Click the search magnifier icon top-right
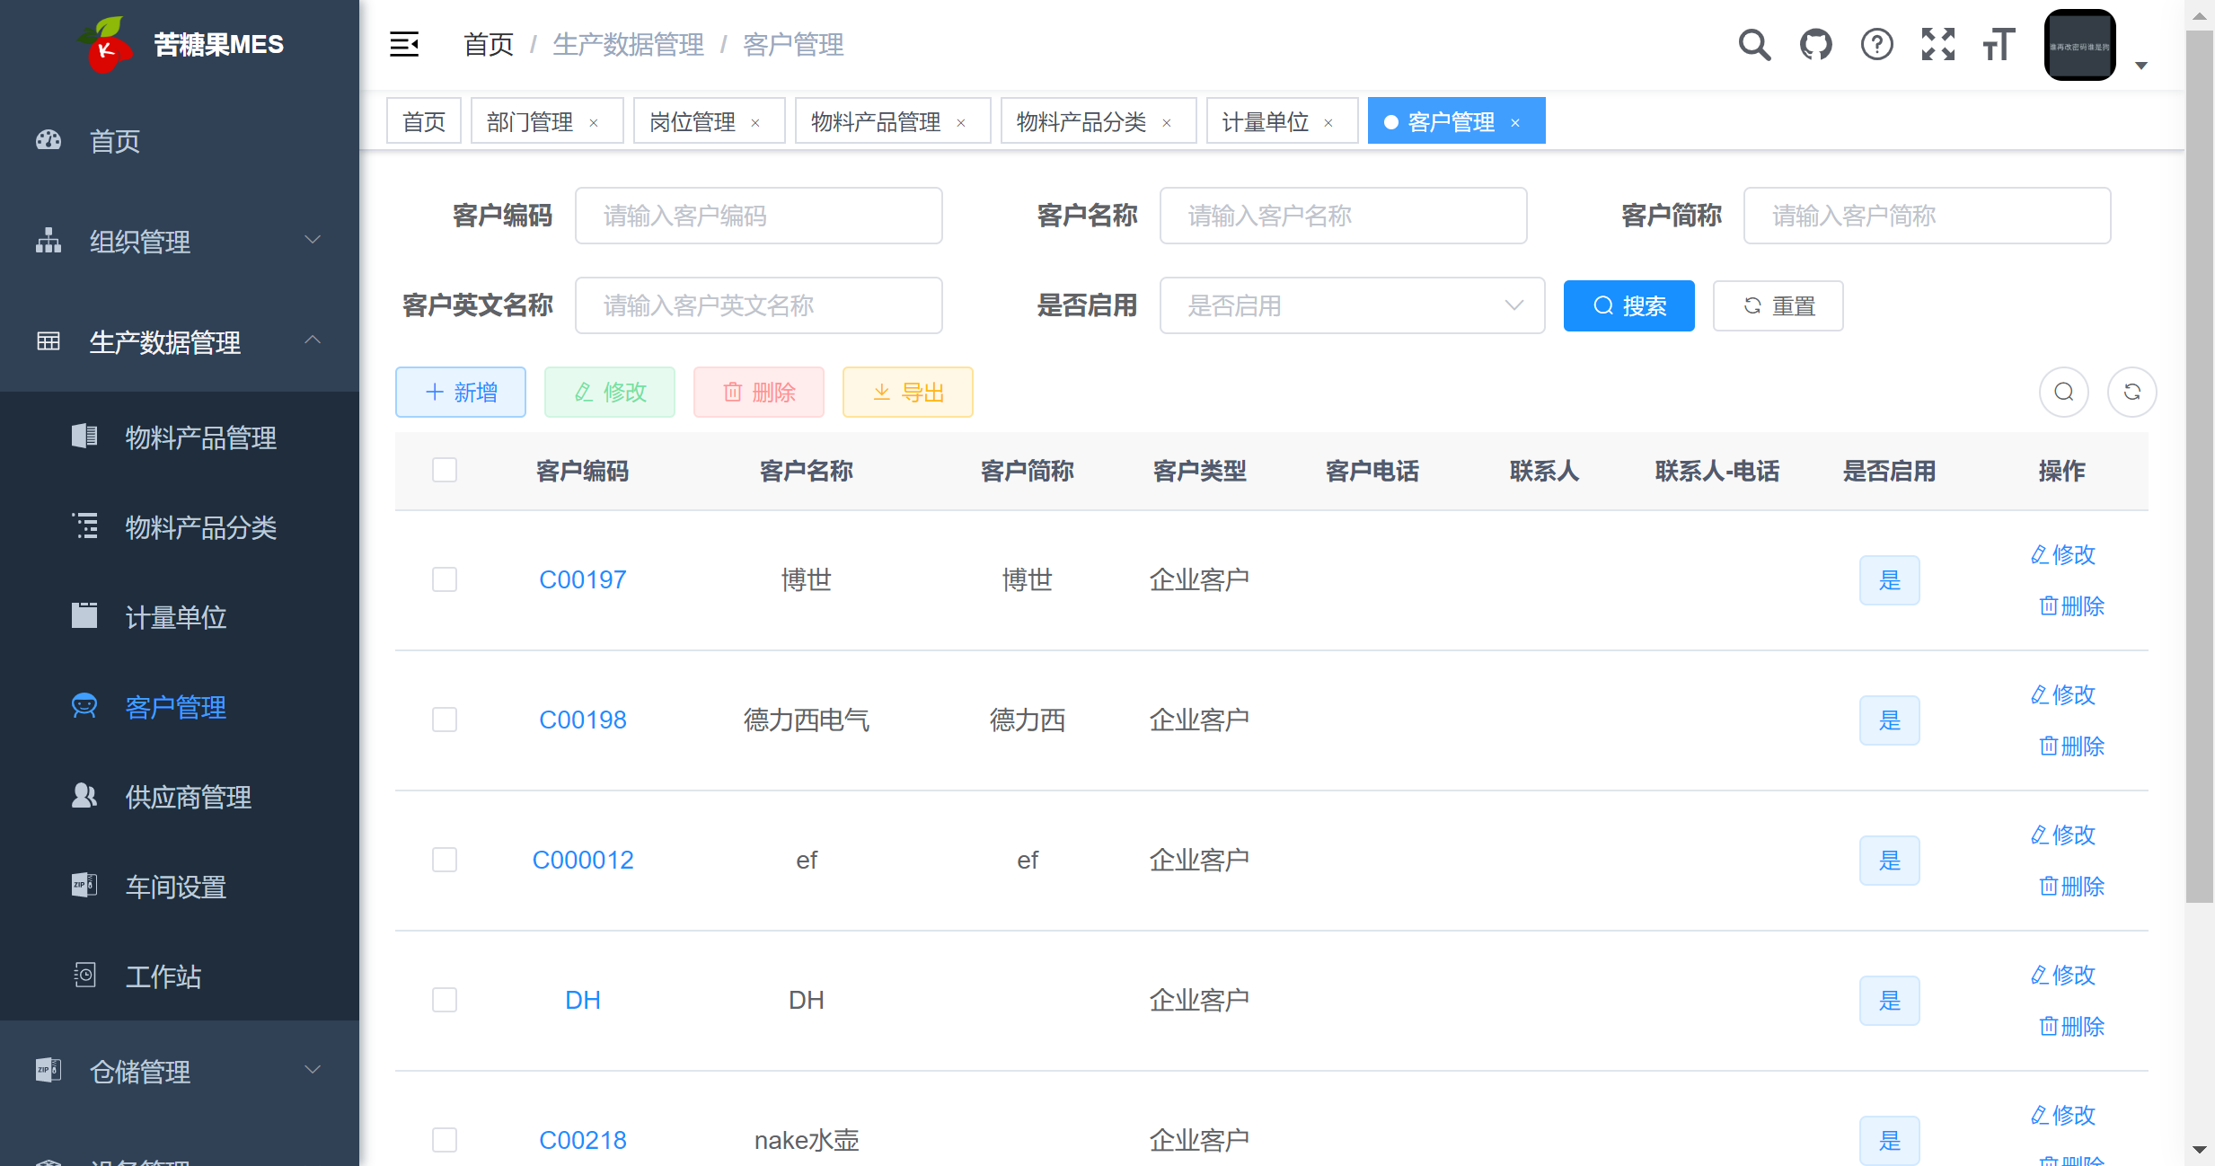Image resolution: width=2215 pixels, height=1166 pixels. [x=1755, y=44]
